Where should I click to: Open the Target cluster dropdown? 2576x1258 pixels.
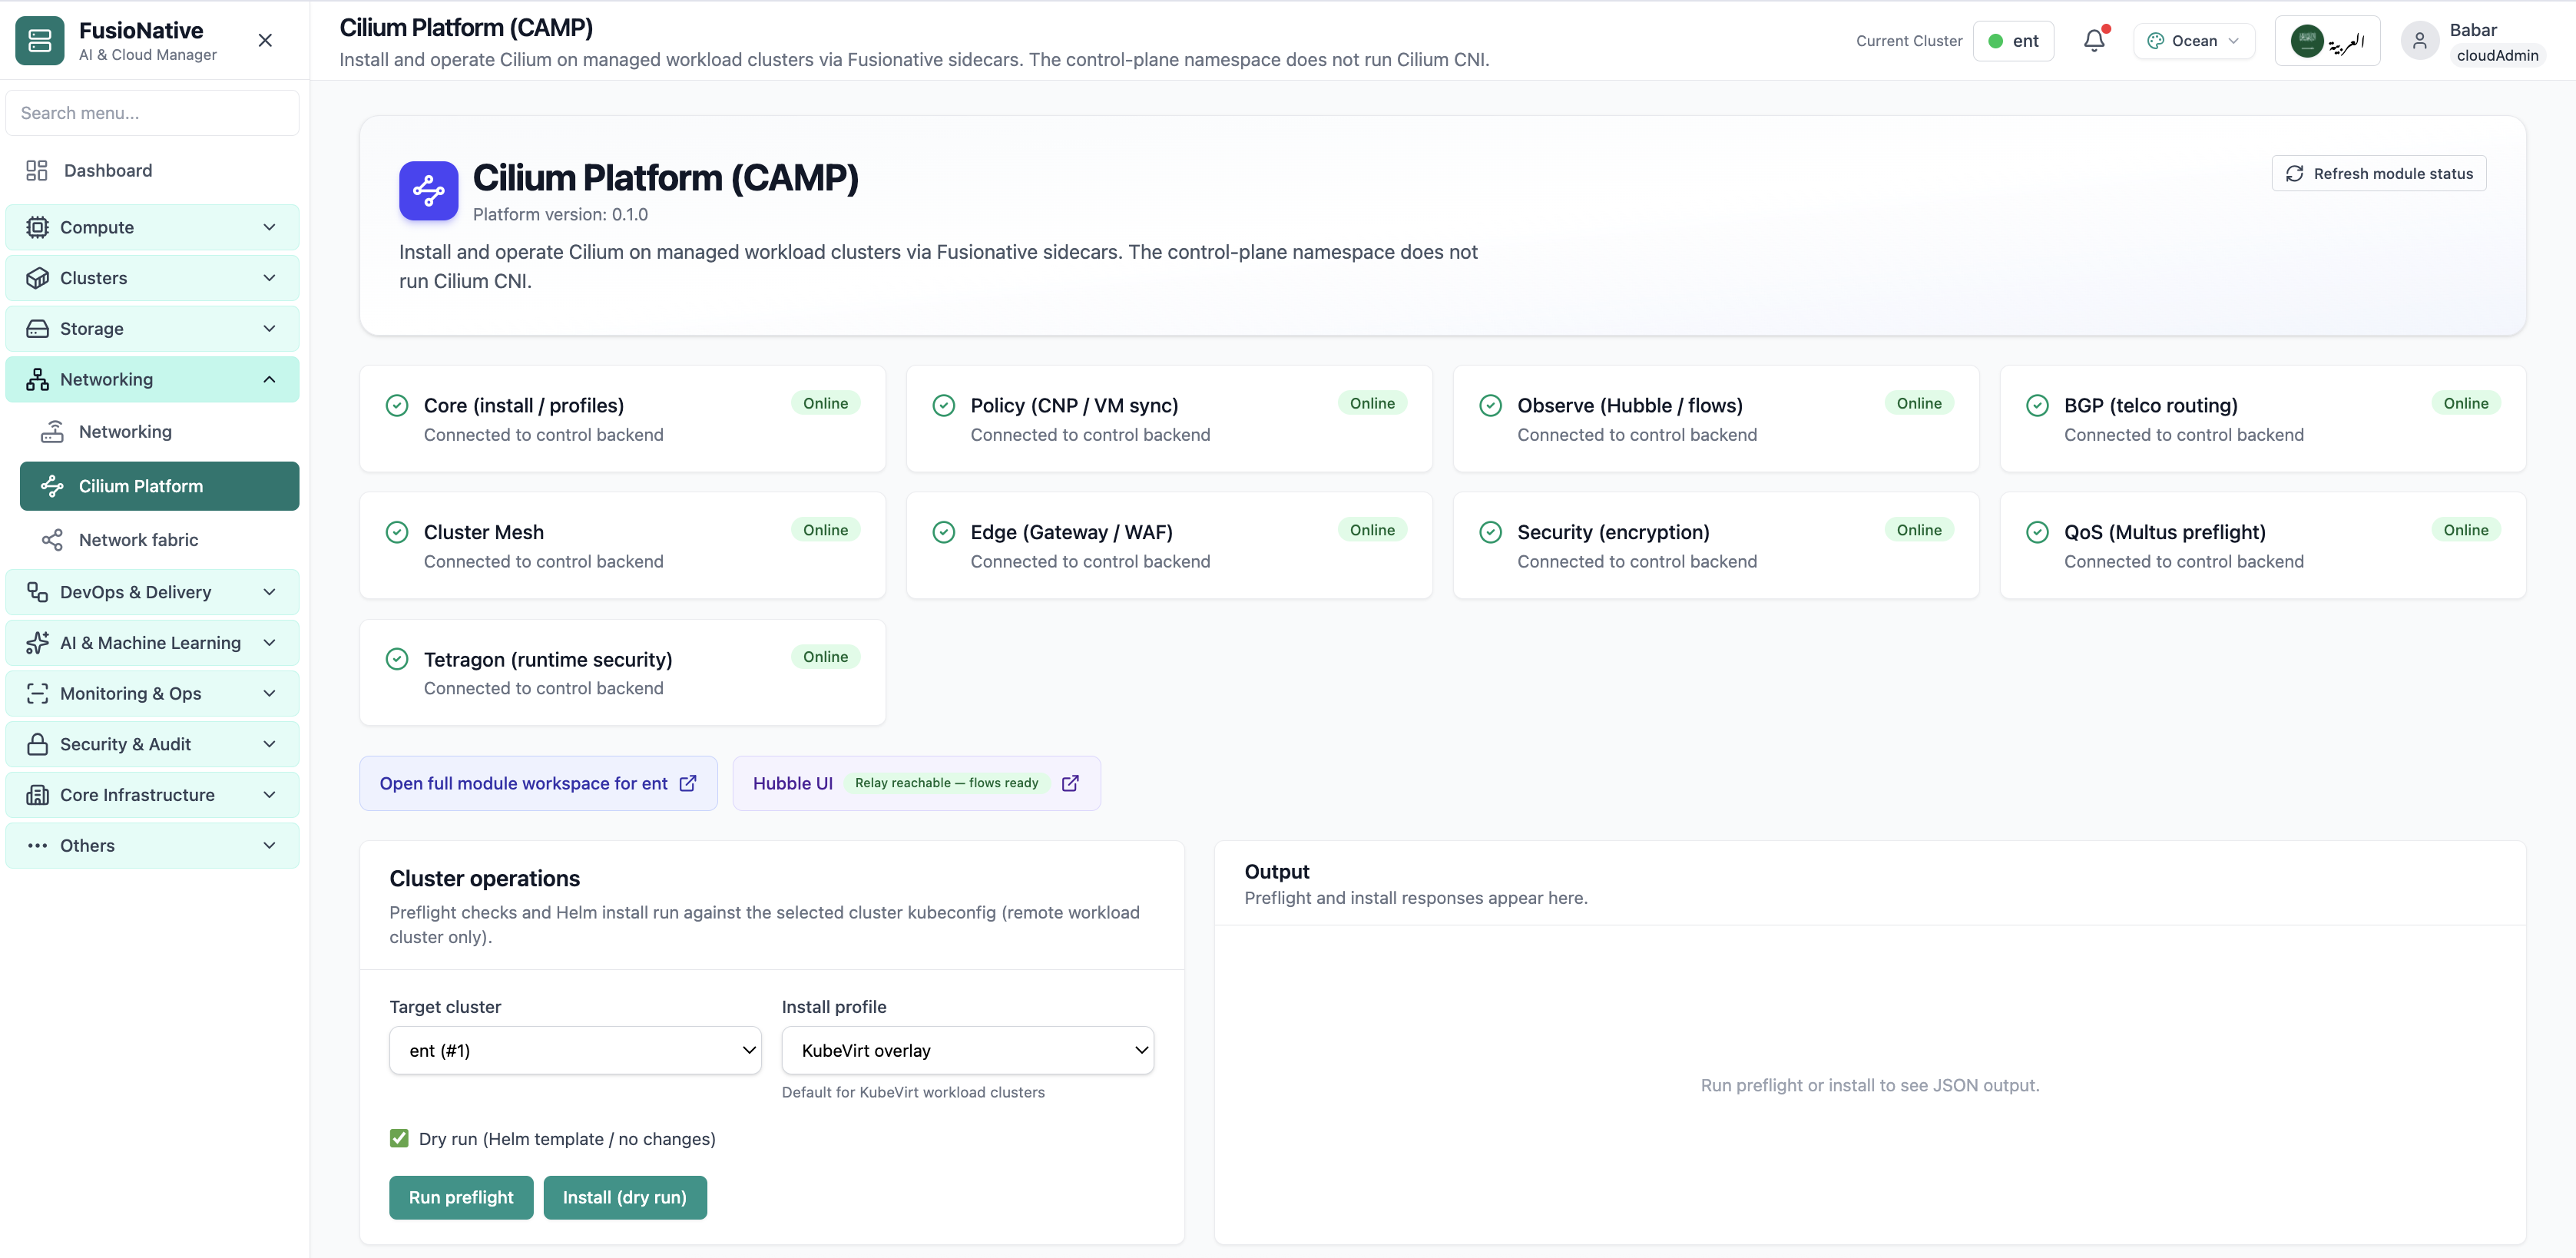coord(575,1050)
